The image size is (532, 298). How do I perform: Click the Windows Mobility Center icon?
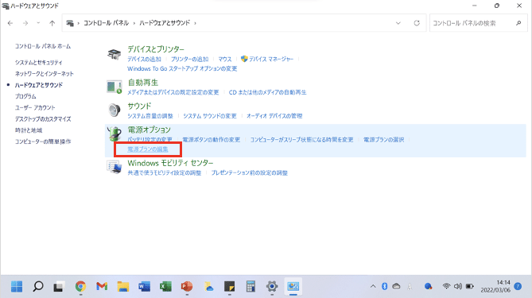click(x=115, y=167)
